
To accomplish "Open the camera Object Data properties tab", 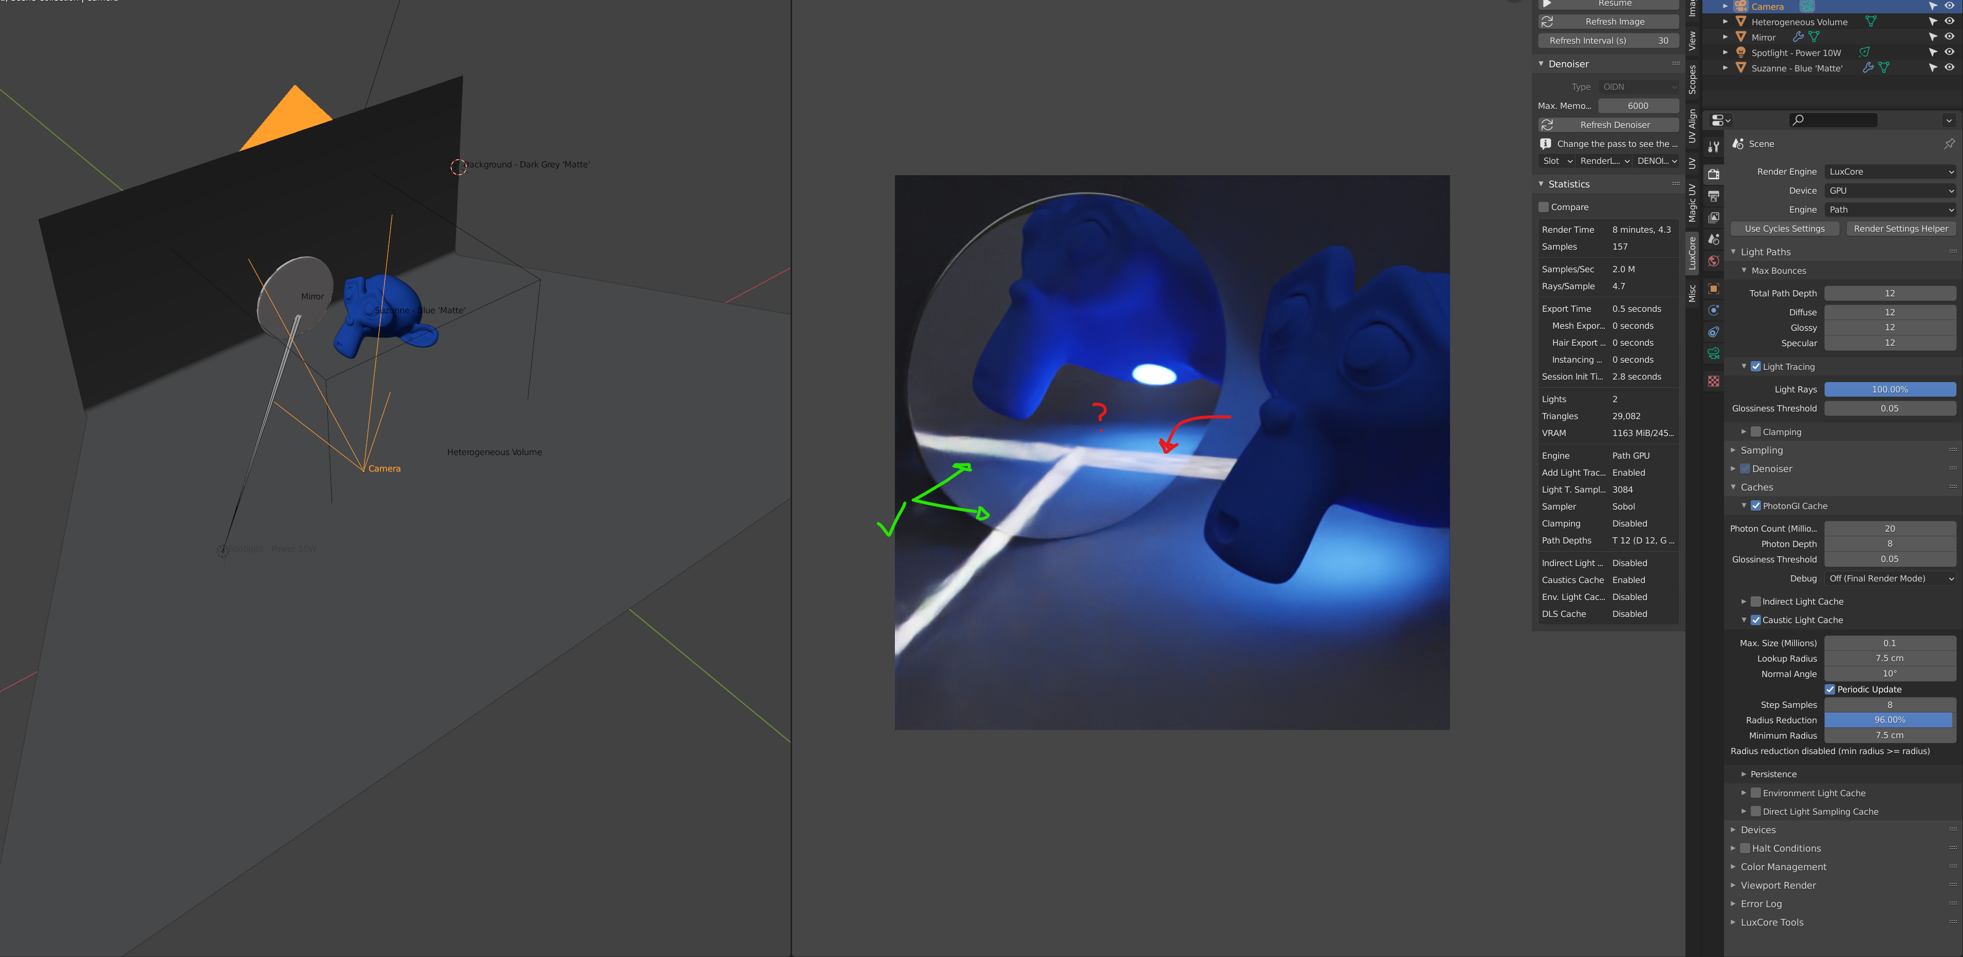I will (1713, 353).
